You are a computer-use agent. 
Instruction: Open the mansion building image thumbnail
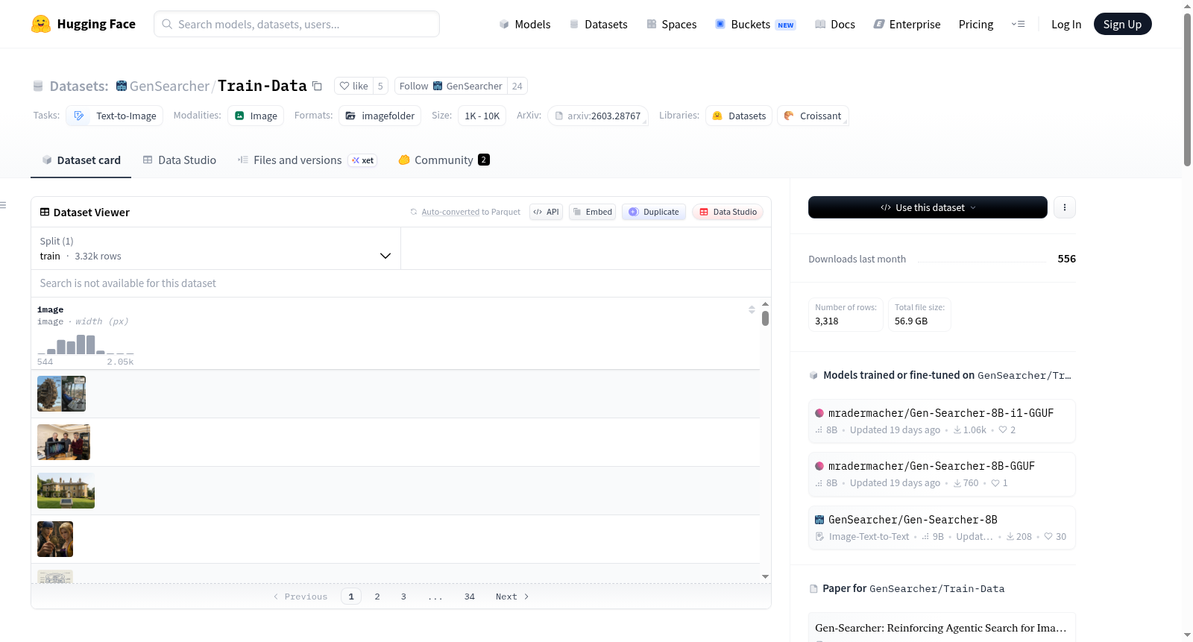pyautogui.click(x=66, y=491)
